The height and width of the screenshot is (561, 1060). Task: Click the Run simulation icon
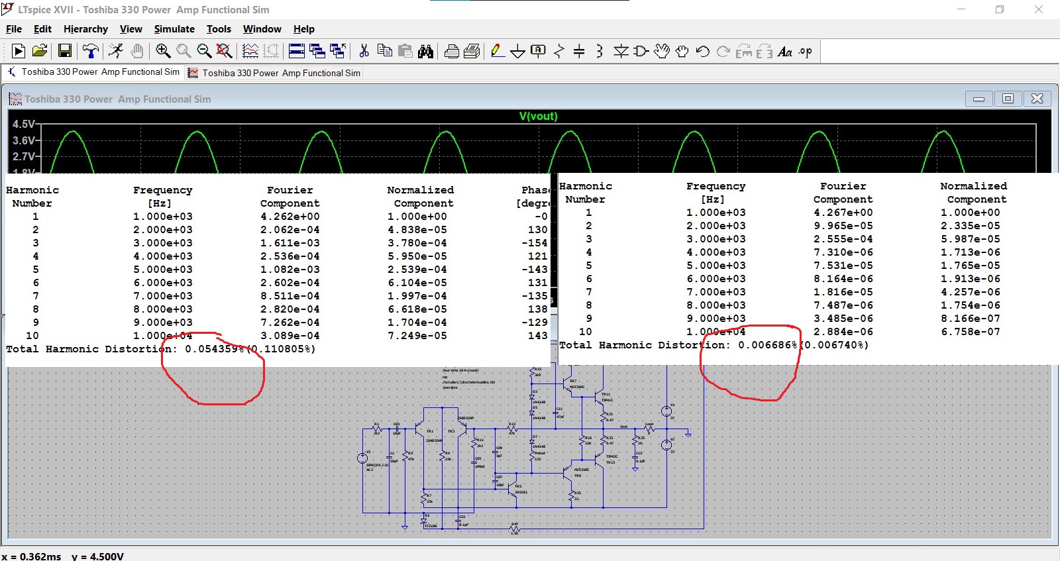click(x=19, y=51)
